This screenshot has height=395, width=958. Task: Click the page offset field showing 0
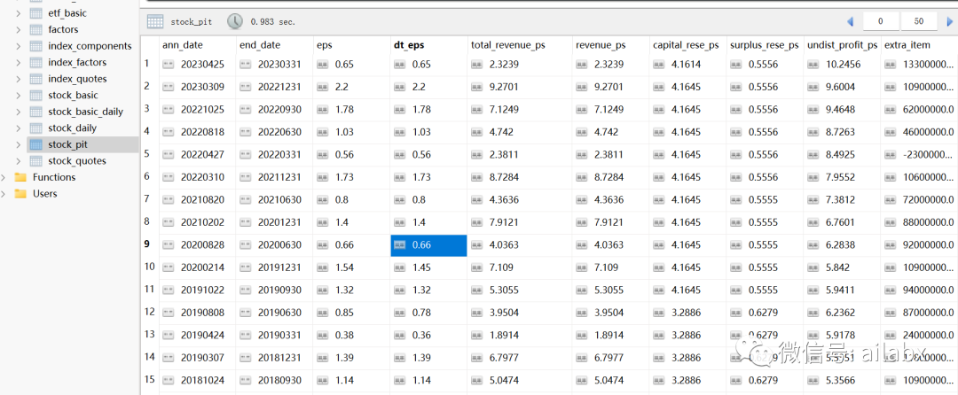coord(881,21)
